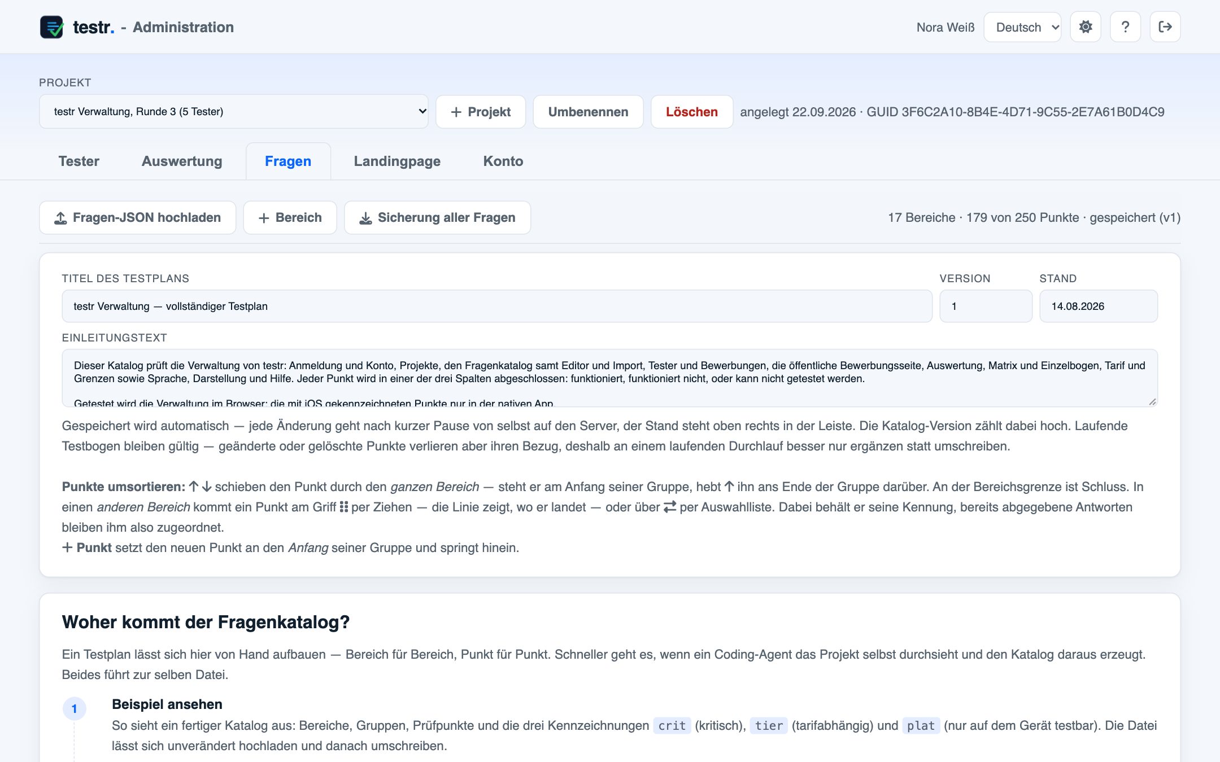Click the testr logo icon
The height and width of the screenshot is (762, 1220).
51,27
